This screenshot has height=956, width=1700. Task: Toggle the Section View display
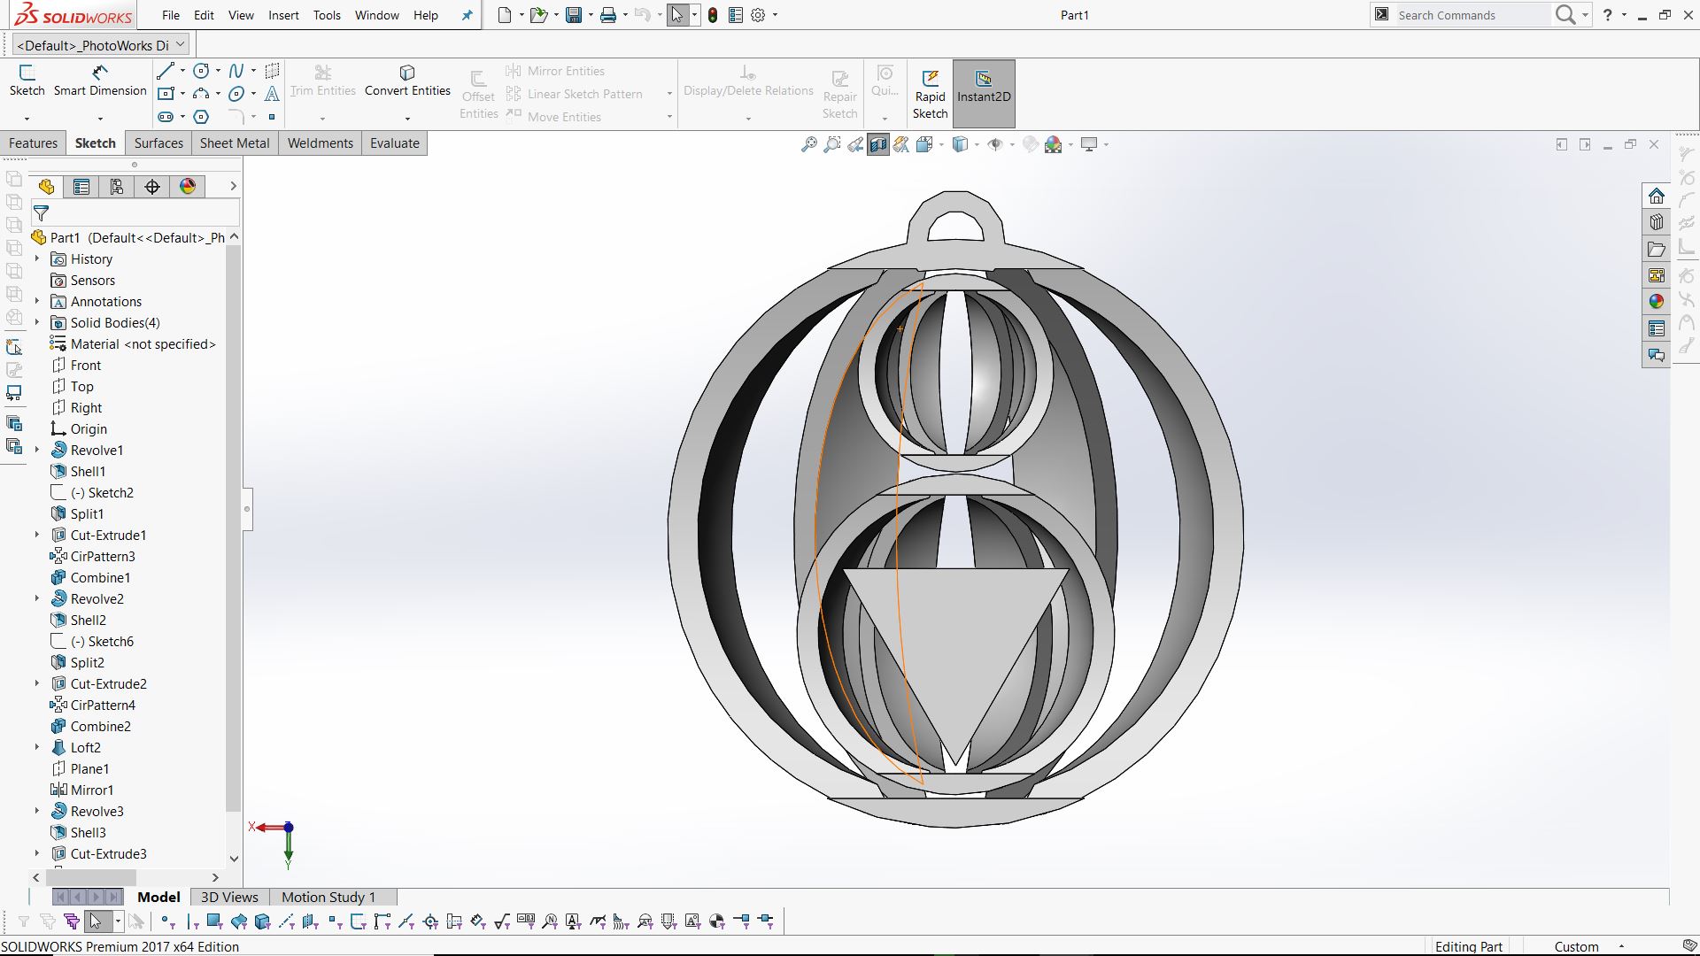pos(877,144)
